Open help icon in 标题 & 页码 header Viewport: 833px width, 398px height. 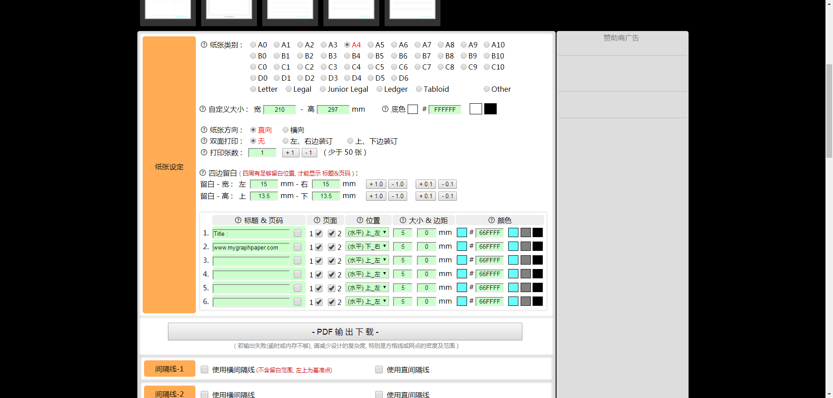(x=238, y=220)
